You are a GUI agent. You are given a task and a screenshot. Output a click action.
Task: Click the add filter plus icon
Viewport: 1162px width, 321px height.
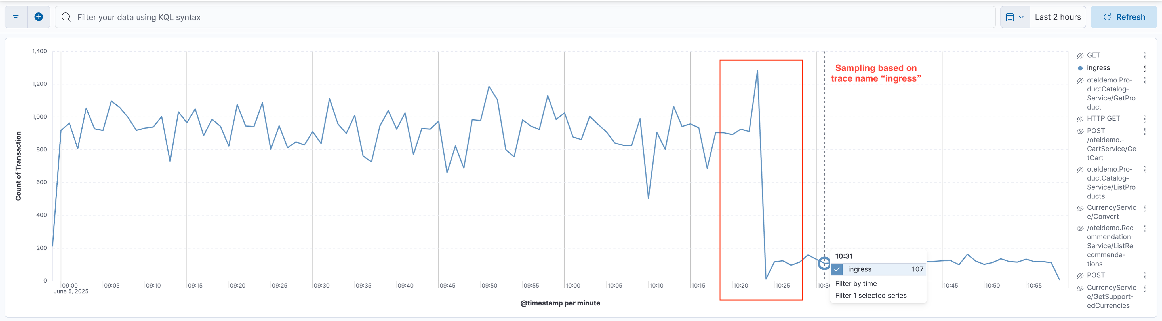point(39,17)
